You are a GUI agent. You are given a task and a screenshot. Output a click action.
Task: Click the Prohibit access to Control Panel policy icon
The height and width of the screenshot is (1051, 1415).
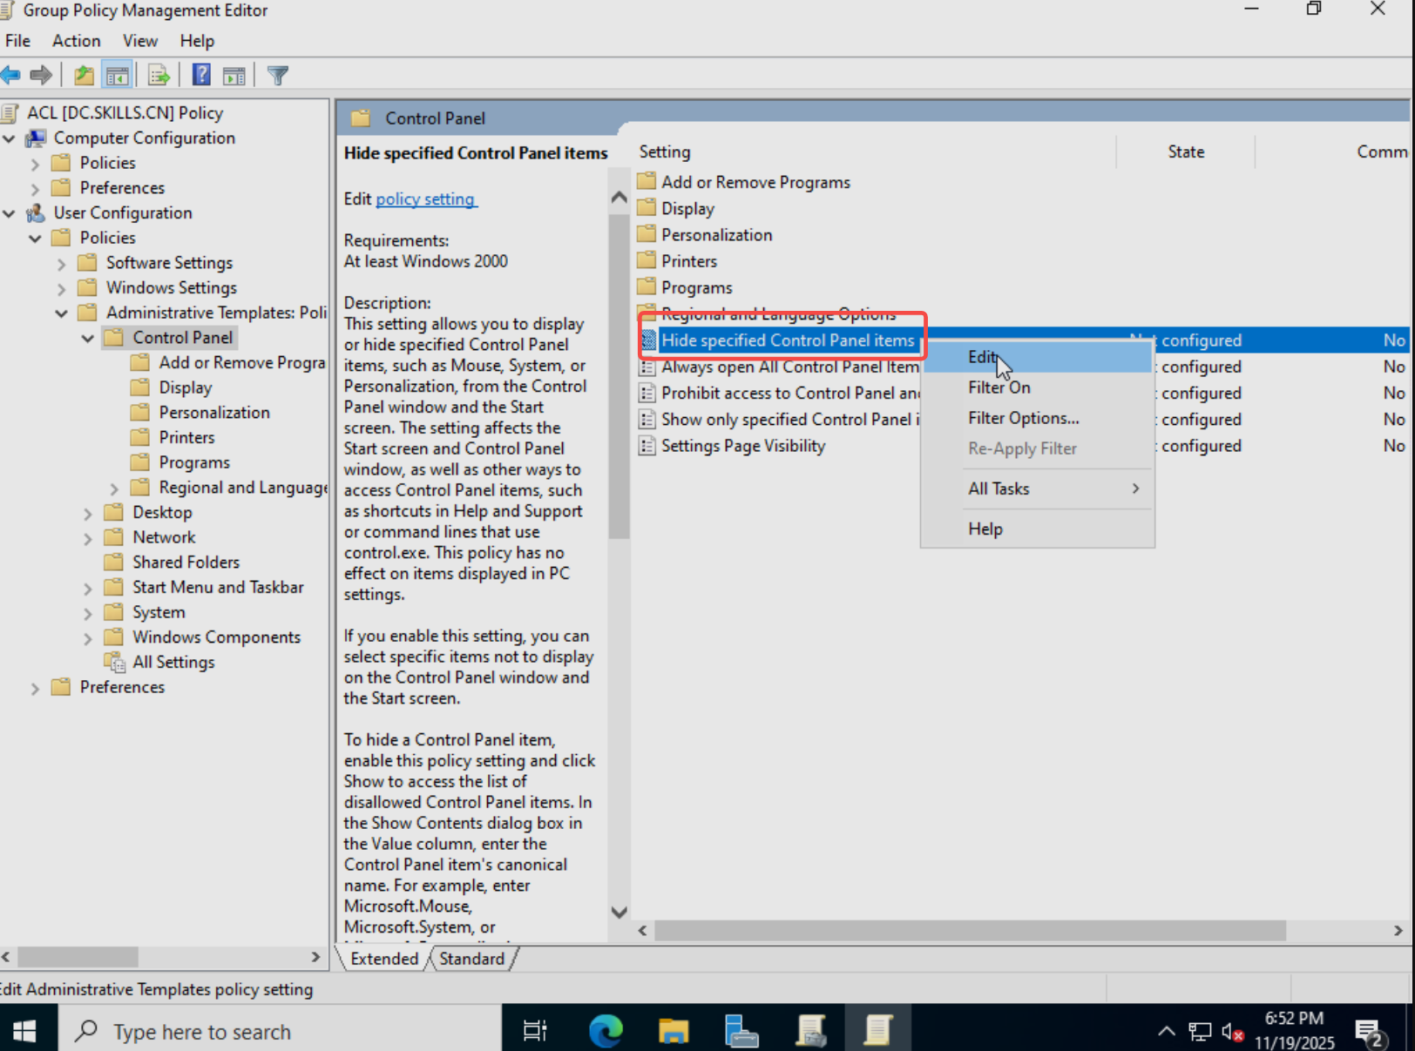pyautogui.click(x=647, y=393)
